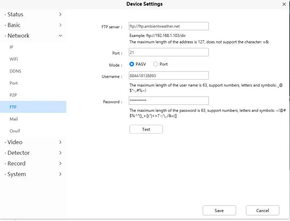Open the P2P settings page
Viewport: 290px width, 221px height.
[13, 95]
